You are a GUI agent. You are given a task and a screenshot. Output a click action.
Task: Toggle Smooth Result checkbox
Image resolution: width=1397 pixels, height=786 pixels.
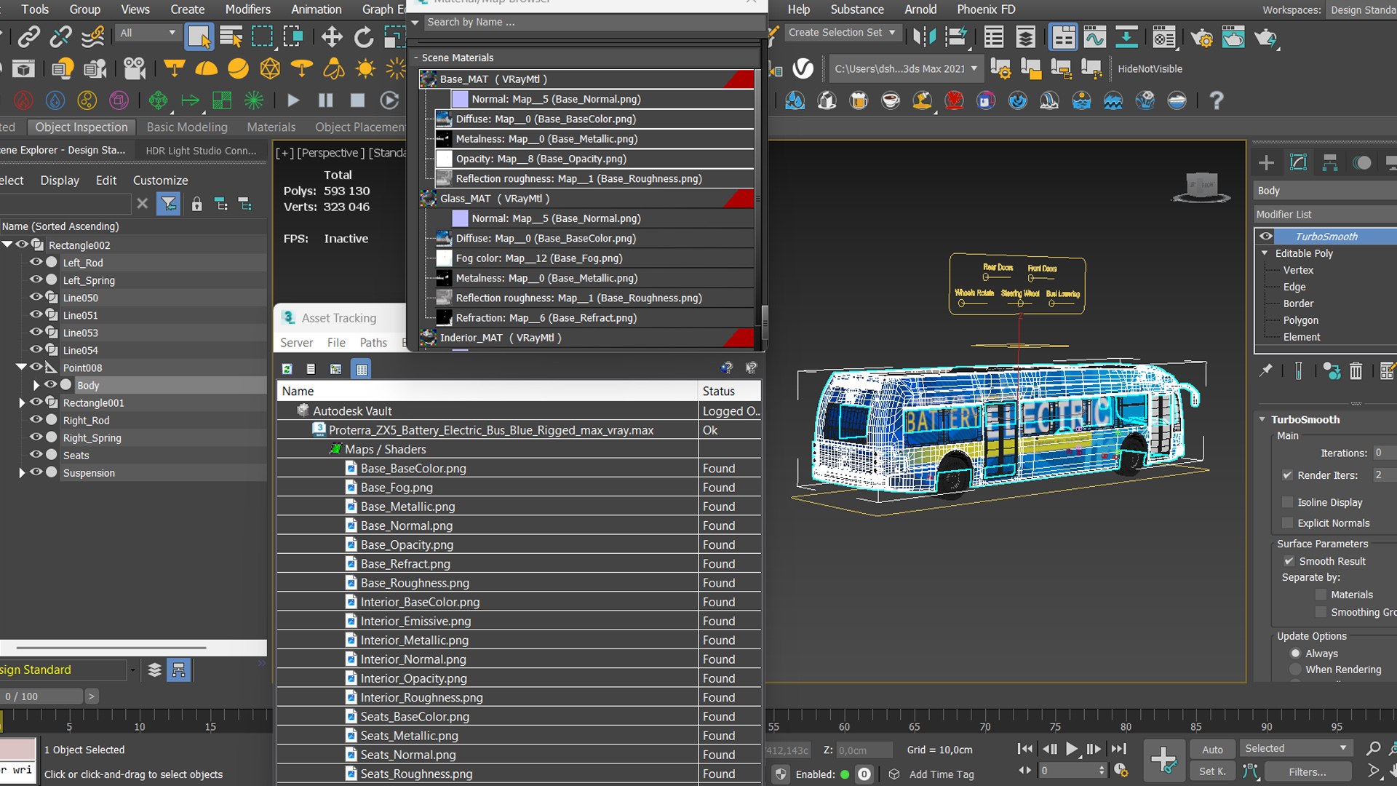click(x=1289, y=561)
